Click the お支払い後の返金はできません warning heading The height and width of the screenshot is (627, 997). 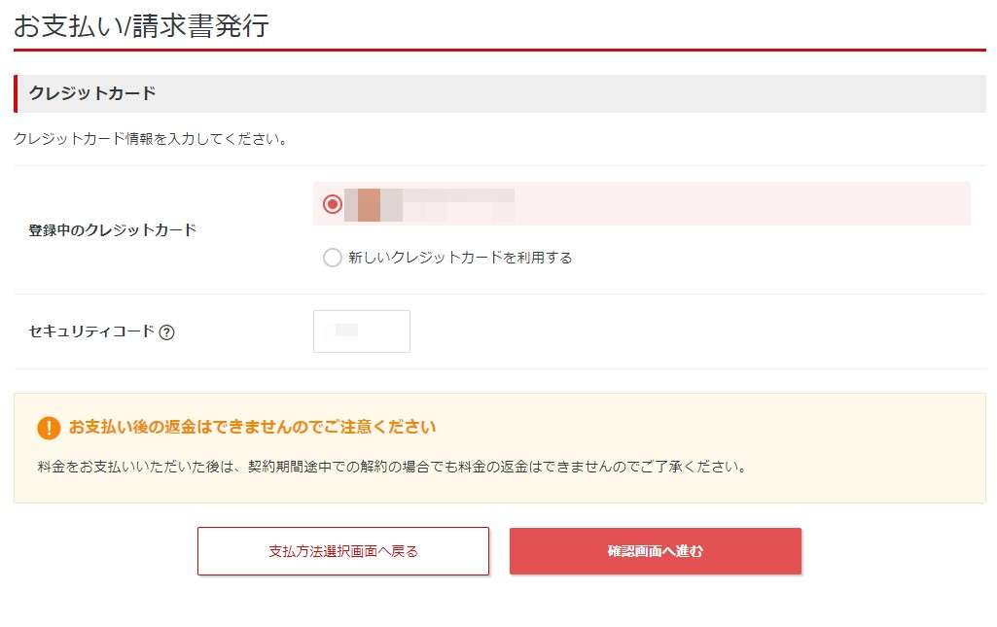click(253, 427)
